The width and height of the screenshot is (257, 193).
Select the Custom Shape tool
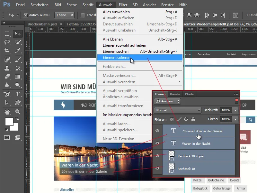(18, 103)
